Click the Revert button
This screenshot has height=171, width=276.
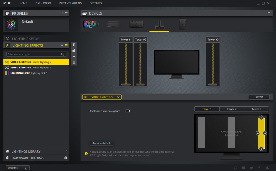(259, 97)
